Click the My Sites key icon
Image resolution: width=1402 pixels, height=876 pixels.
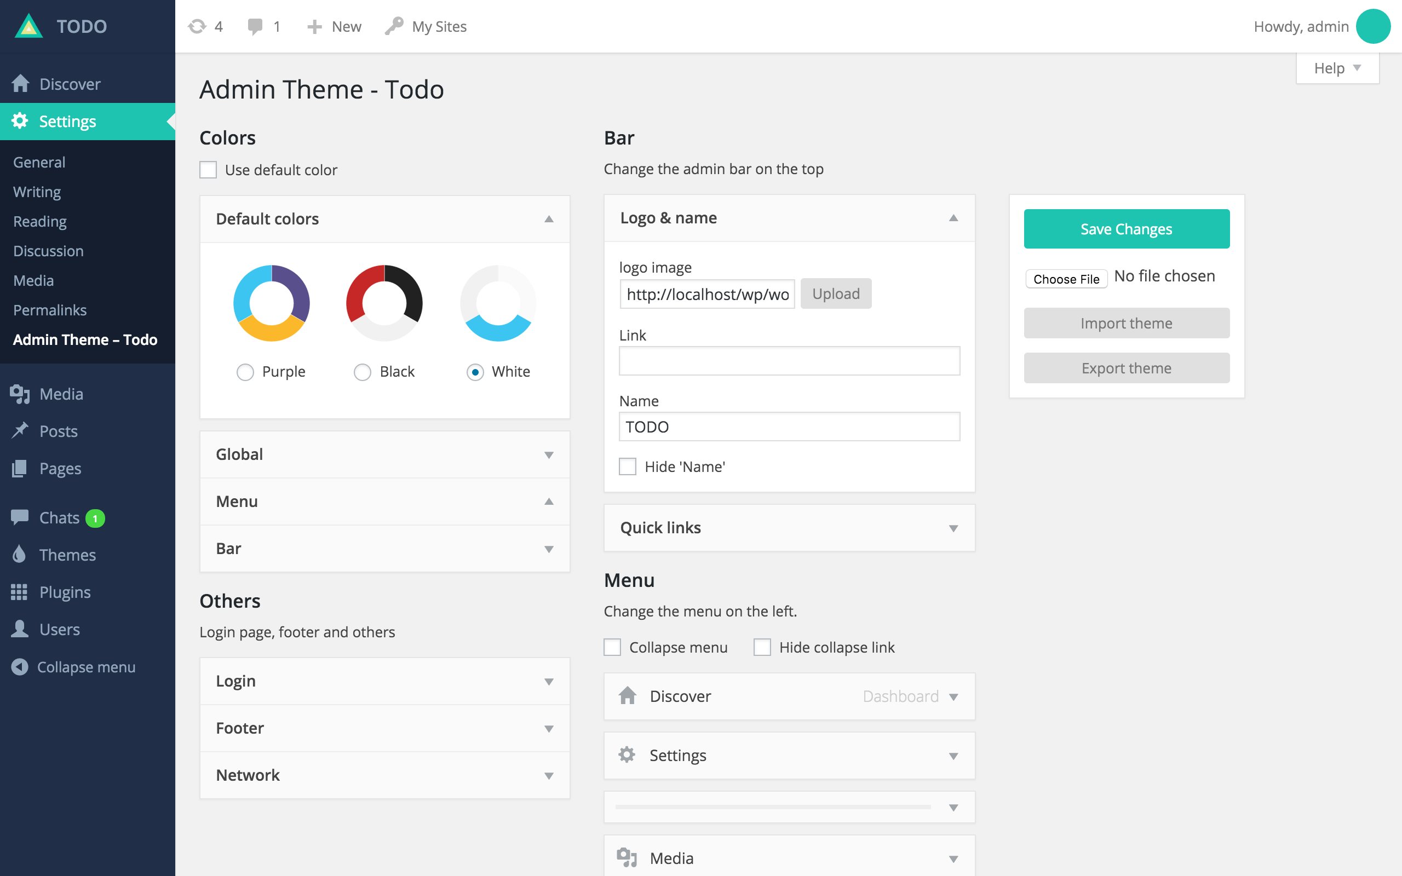(394, 26)
